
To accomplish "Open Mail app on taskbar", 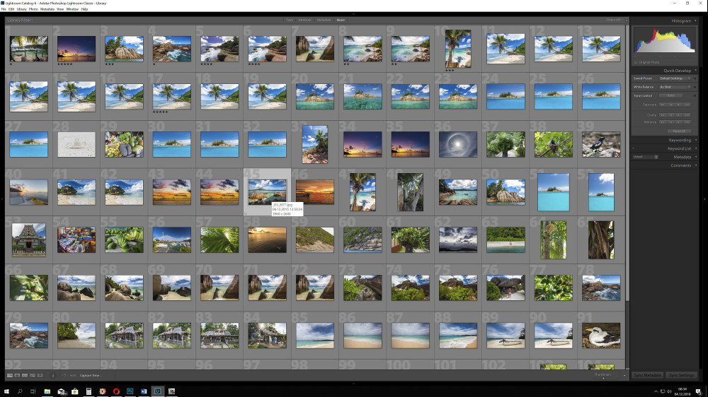I will pyautogui.click(x=62, y=391).
